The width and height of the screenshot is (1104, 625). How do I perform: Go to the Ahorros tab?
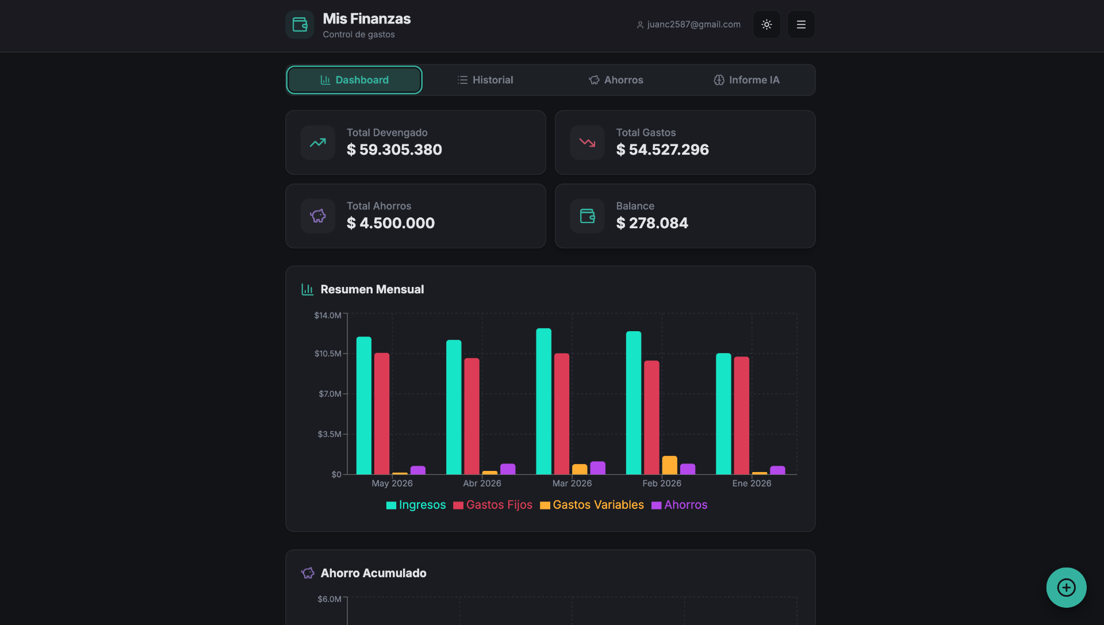[x=616, y=80]
